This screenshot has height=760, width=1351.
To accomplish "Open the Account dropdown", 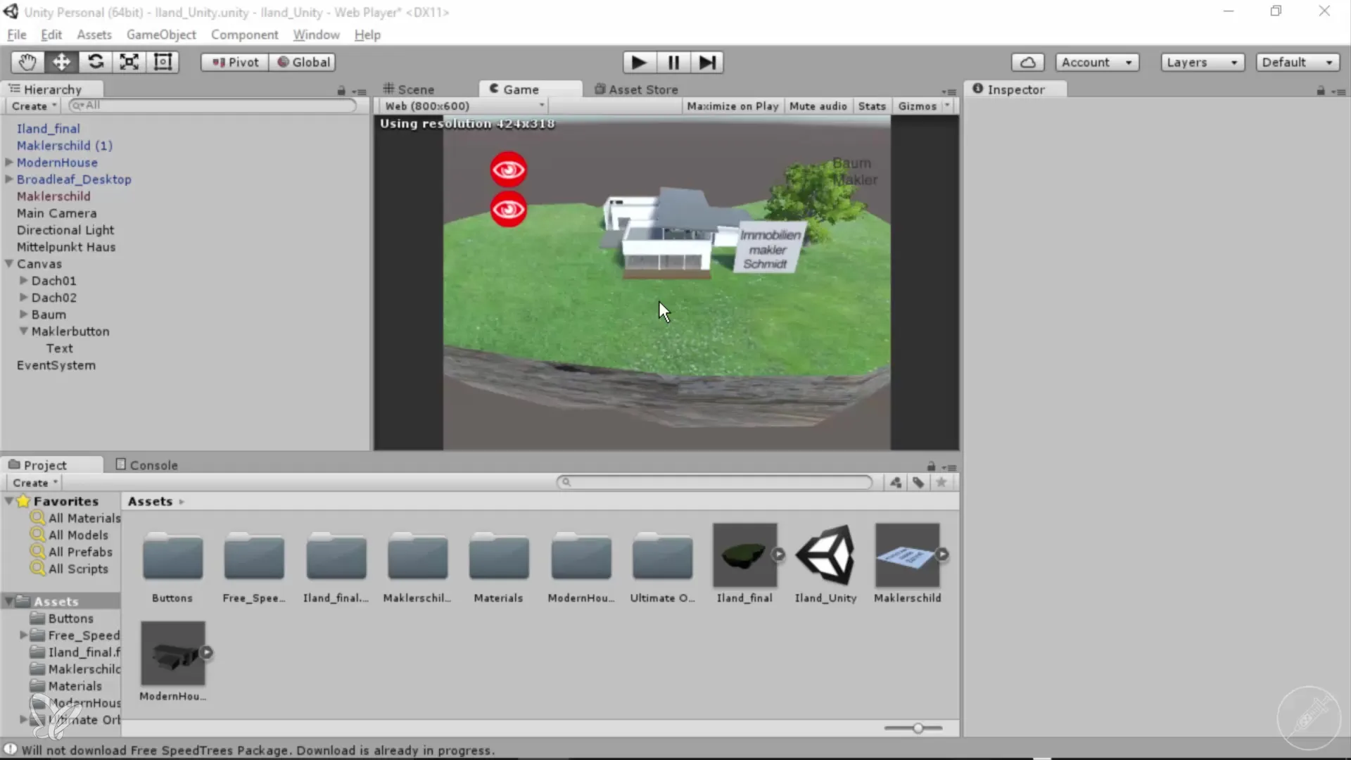I will tap(1097, 62).
